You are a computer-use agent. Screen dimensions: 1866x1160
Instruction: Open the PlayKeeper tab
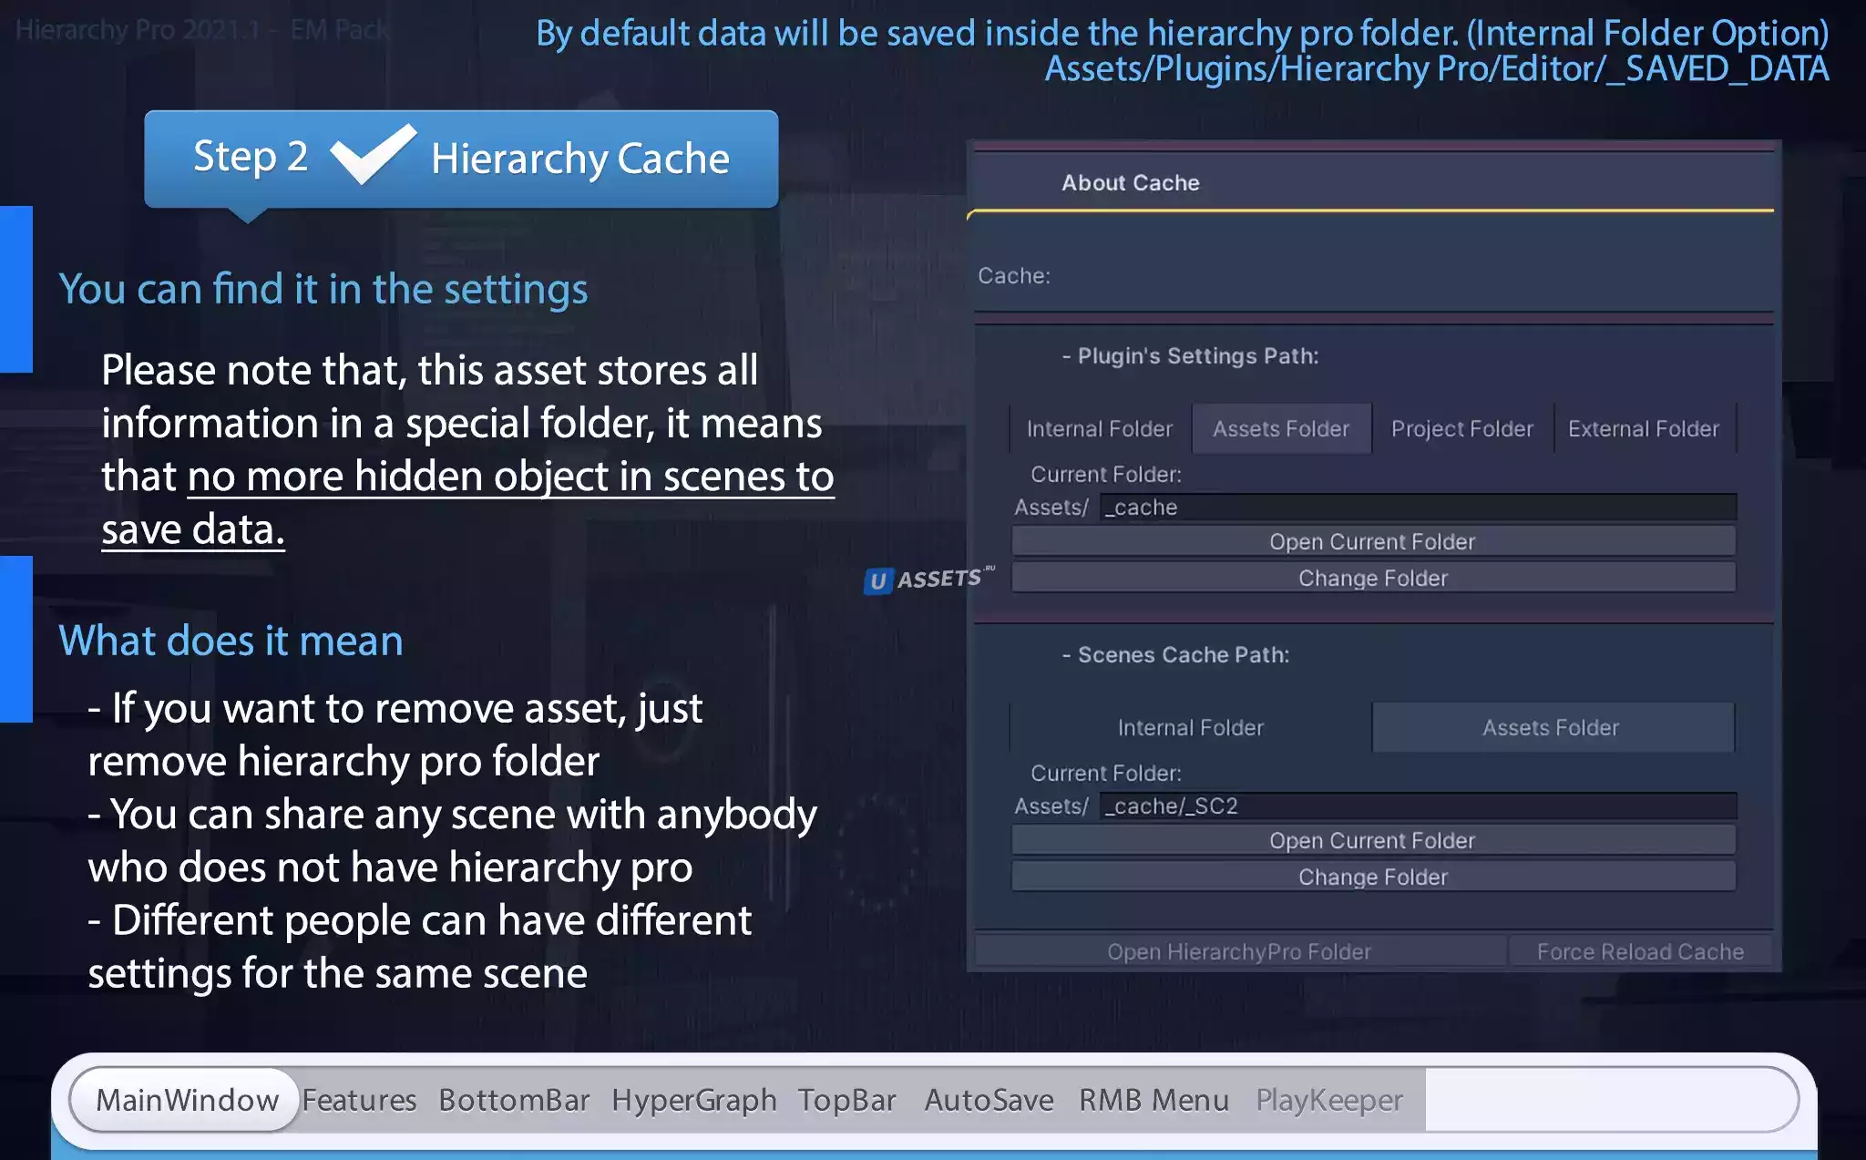(x=1328, y=1100)
